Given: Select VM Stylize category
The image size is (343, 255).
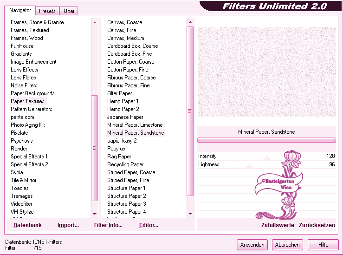Looking at the screenshot, I should point(22,212).
